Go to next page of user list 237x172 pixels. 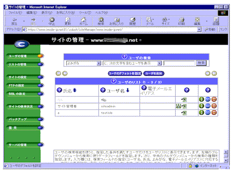pyautogui.click(x=208, y=74)
